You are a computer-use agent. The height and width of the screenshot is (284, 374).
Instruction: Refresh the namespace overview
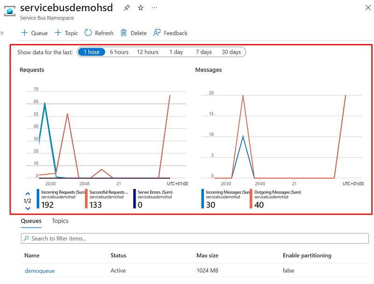(x=99, y=33)
